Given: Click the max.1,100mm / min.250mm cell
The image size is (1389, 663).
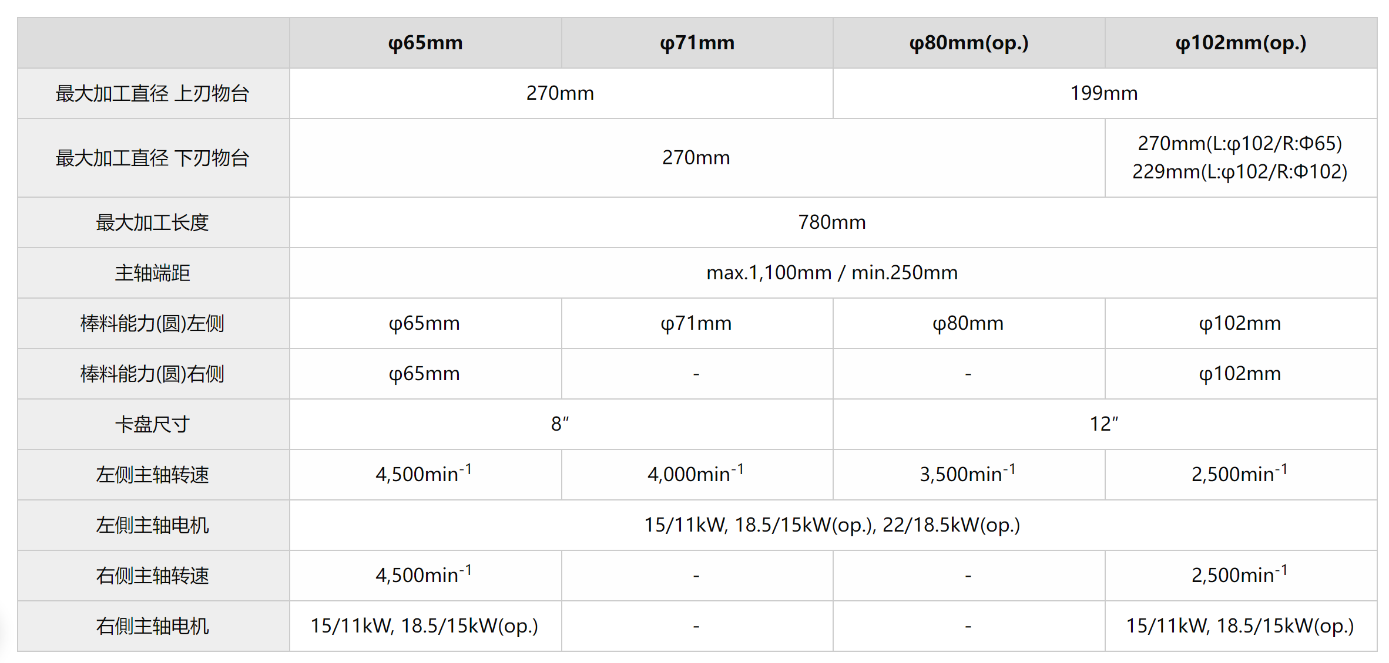Looking at the screenshot, I should click(831, 273).
